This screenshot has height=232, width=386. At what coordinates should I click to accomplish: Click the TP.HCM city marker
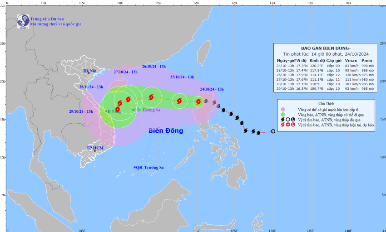point(95,150)
